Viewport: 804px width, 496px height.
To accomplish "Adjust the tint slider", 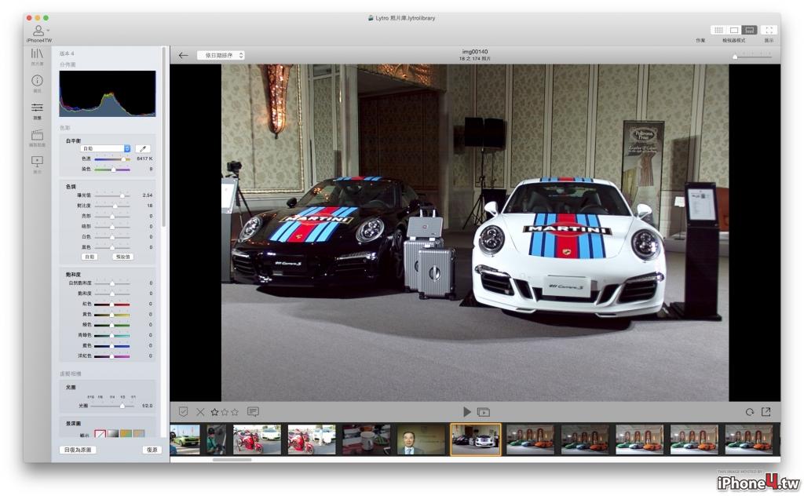I will (112, 169).
